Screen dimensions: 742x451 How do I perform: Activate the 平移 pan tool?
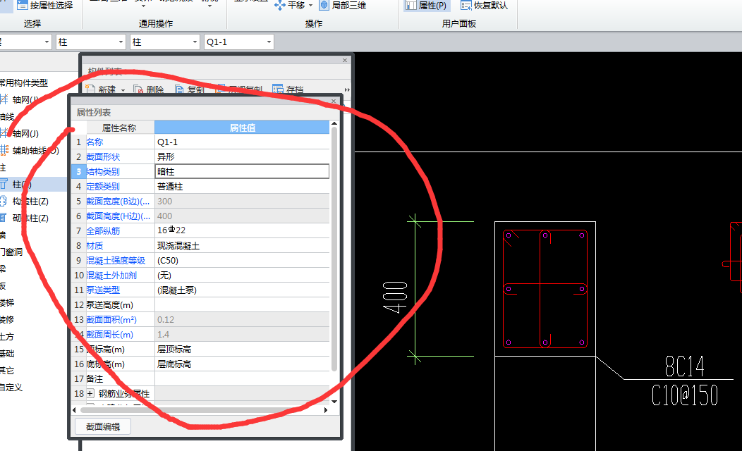pyautogui.click(x=290, y=5)
